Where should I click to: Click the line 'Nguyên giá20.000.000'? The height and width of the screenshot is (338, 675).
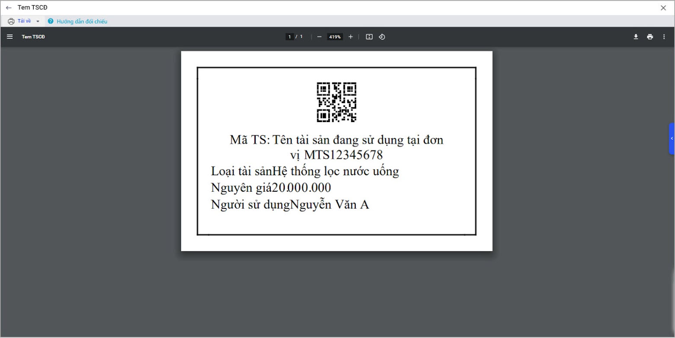pyautogui.click(x=271, y=188)
